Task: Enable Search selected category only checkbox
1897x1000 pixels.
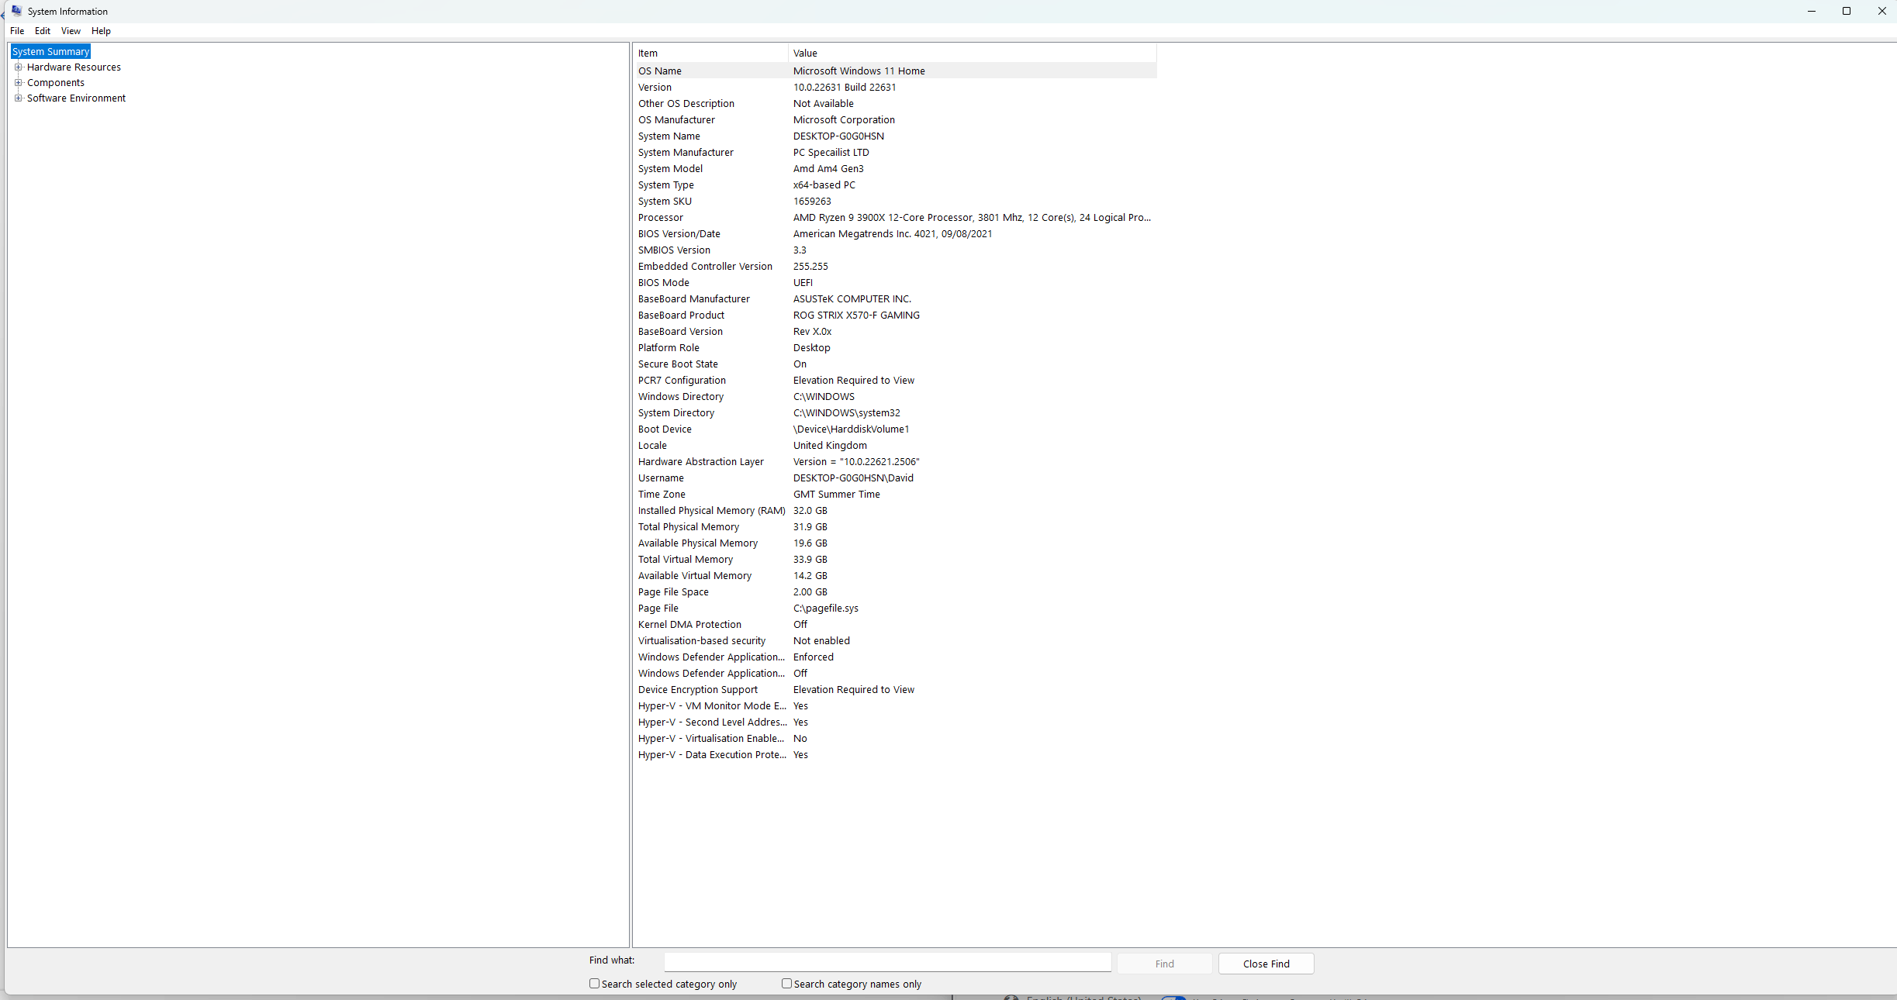Action: [x=595, y=983]
